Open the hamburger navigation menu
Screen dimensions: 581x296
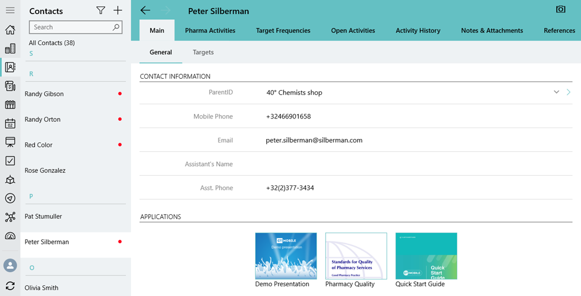click(10, 11)
